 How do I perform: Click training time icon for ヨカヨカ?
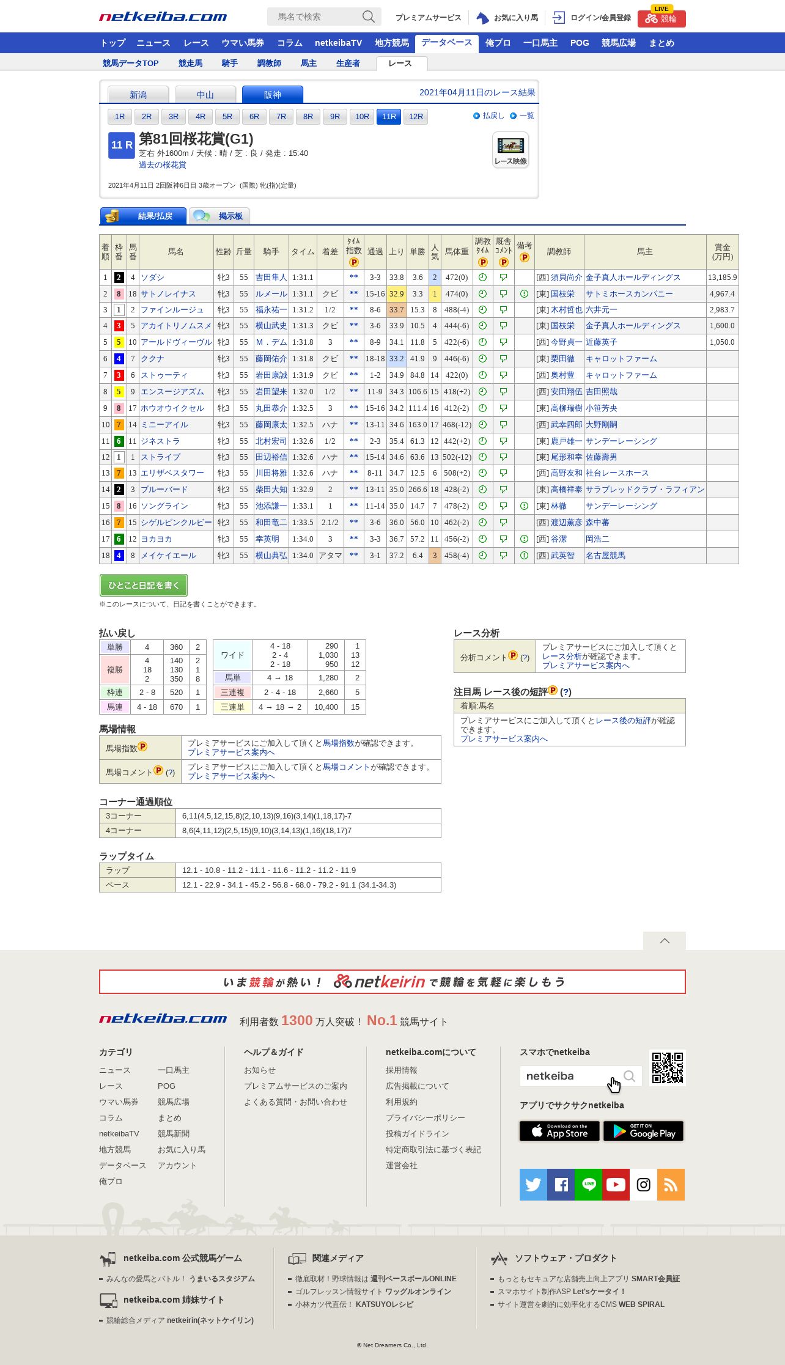click(482, 539)
